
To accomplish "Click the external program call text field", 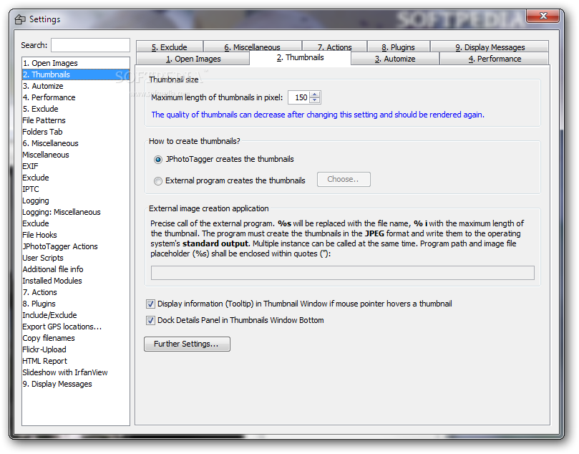I will [342, 273].
